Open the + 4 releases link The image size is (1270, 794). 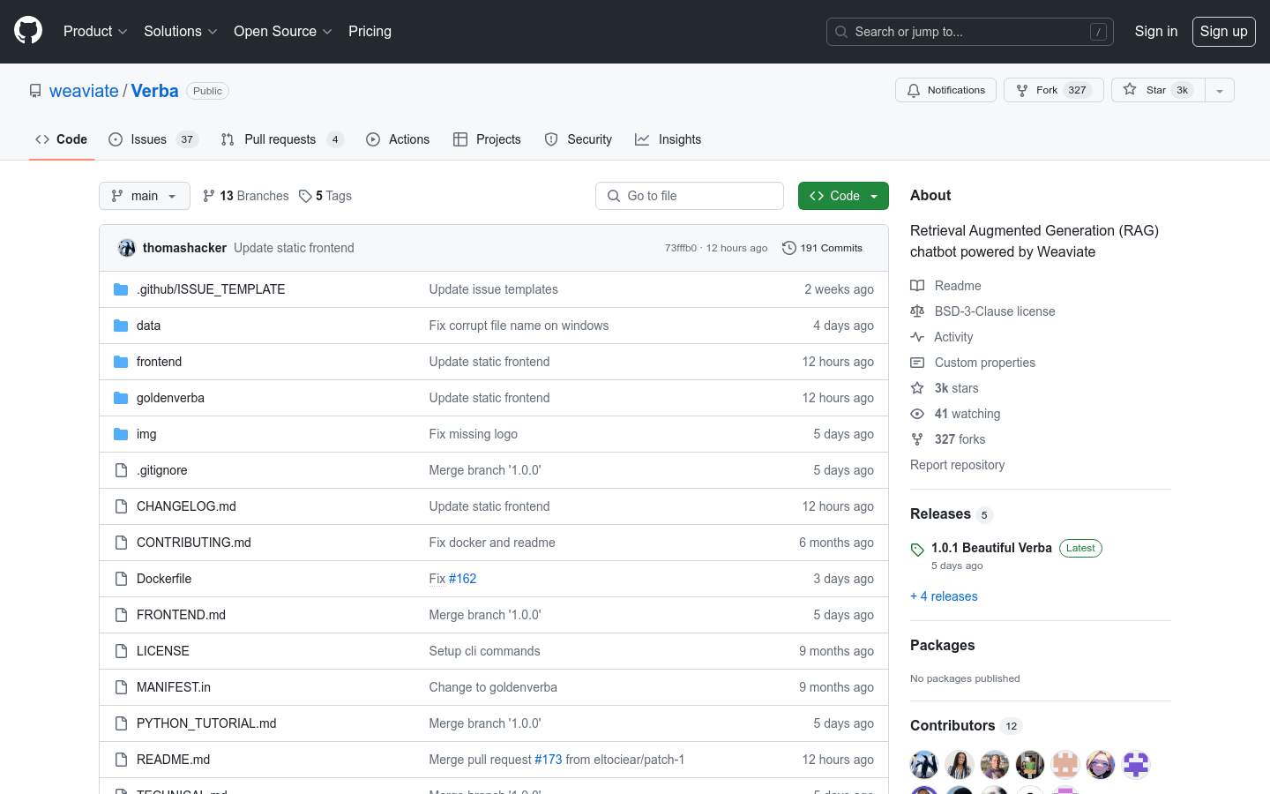944,596
